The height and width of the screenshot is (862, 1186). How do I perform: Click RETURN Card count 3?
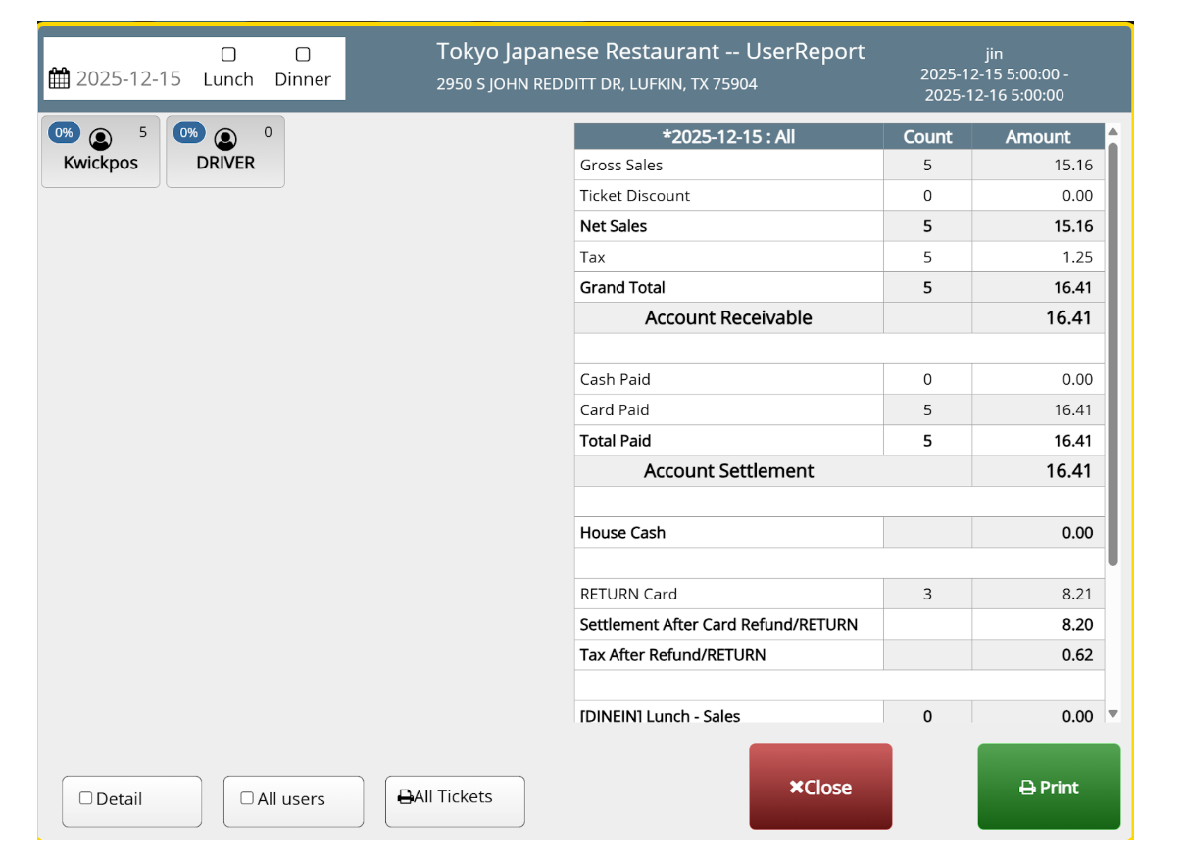pos(927,594)
